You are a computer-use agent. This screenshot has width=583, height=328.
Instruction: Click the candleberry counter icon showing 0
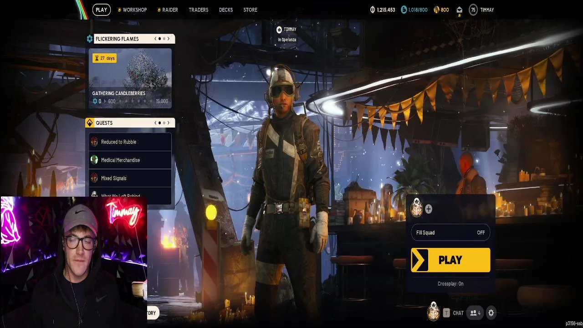click(x=95, y=101)
